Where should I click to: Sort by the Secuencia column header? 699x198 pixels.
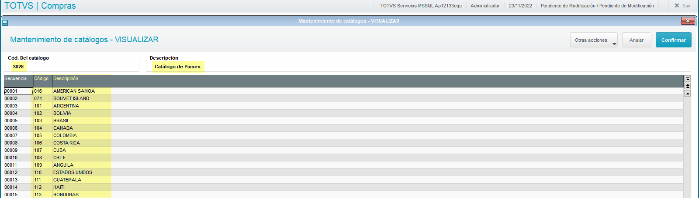coord(16,79)
